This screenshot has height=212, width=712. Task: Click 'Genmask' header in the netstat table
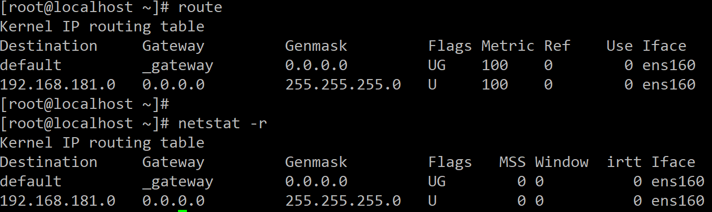click(316, 162)
